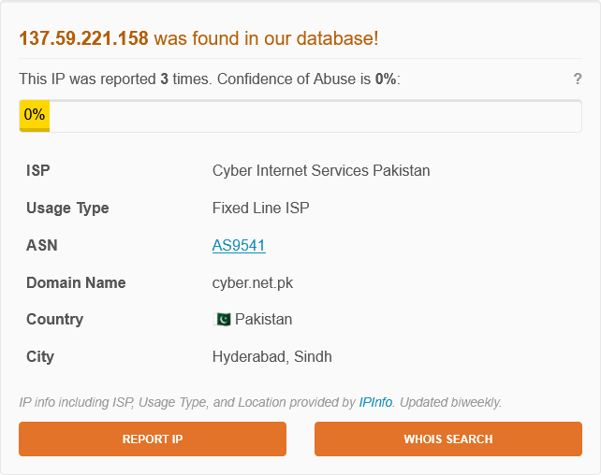
Task: Click the Usage Type row label
Action: click(x=67, y=208)
